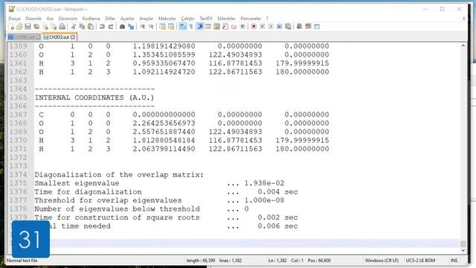The image size is (476, 268).
Task: Toggle show all characters pilcrow icon
Action: pos(191,27)
